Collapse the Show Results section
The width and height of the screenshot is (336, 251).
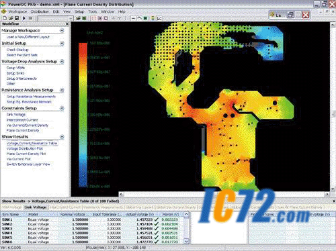point(62,137)
